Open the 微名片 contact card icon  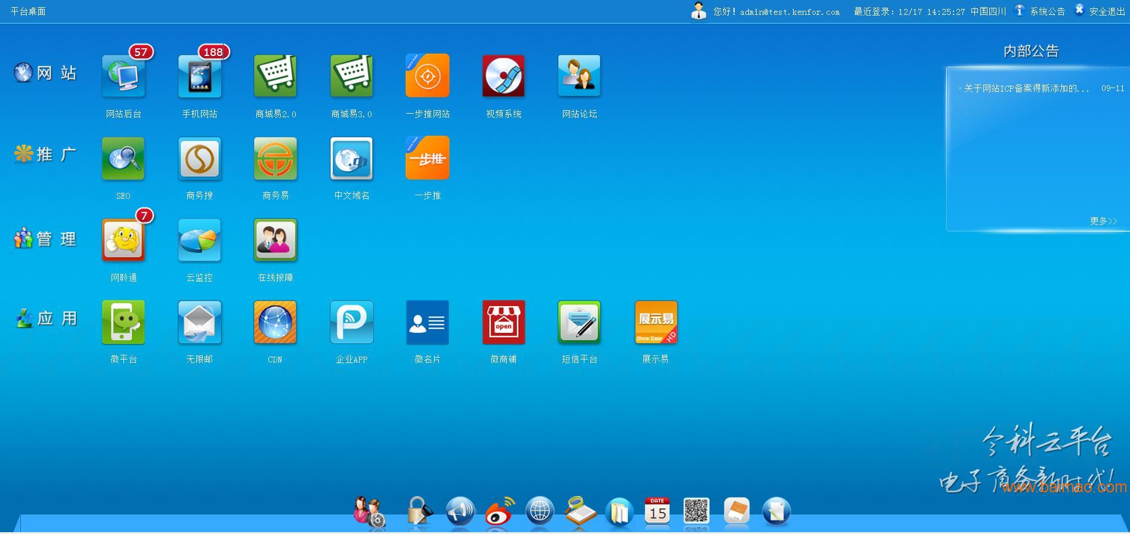click(x=428, y=322)
